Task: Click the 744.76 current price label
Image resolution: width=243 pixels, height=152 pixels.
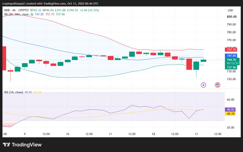Action: (232, 60)
